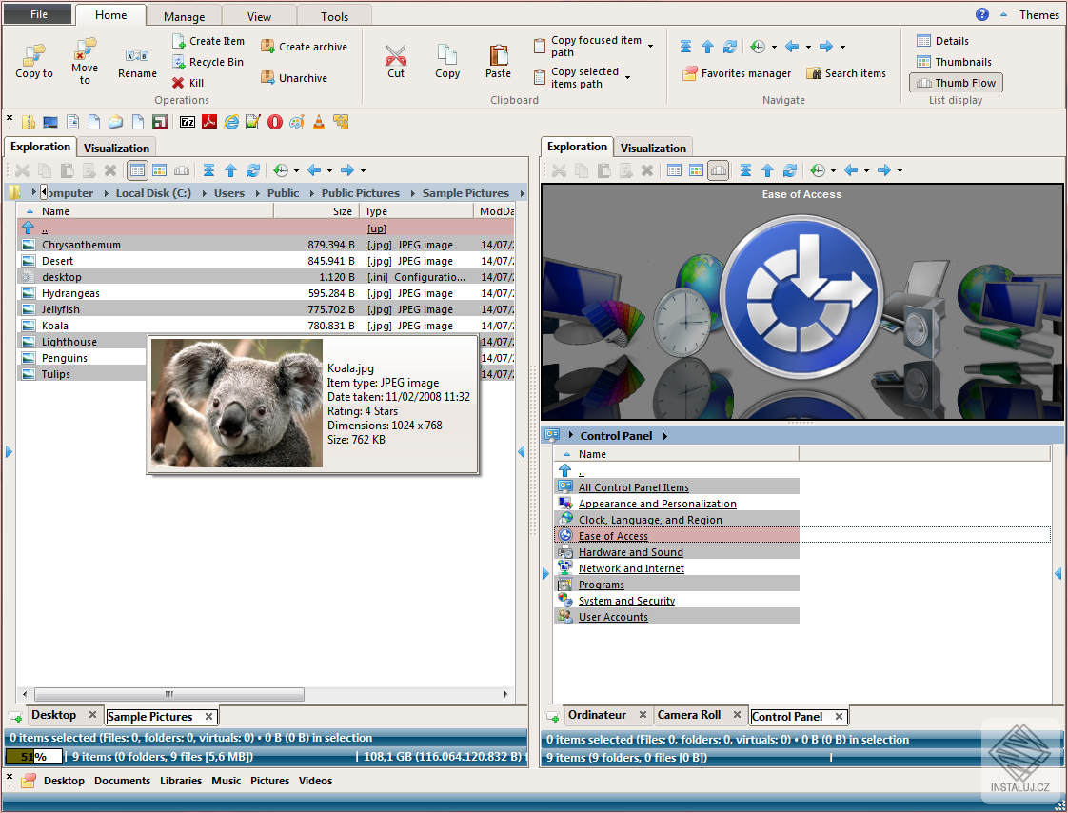Open the Favorites manager
Viewport: 1068px width, 813px height.
(737, 73)
